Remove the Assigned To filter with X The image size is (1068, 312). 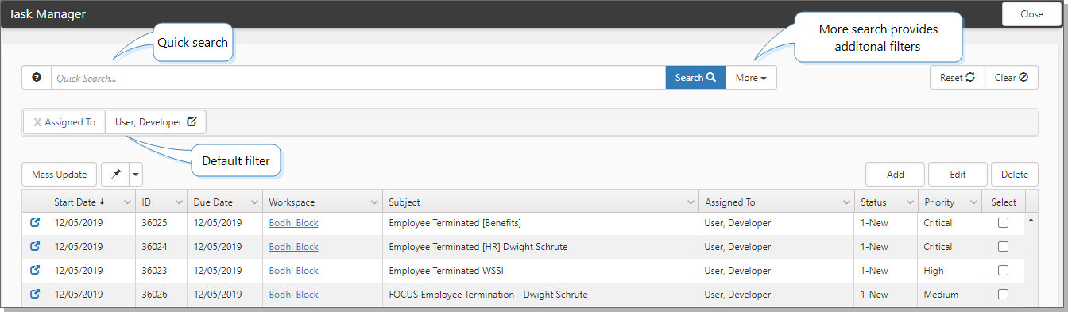[37, 122]
